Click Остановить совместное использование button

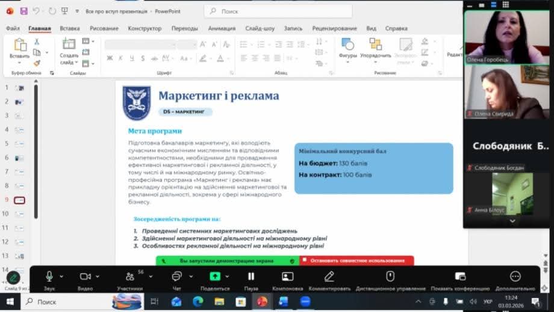pos(357,261)
